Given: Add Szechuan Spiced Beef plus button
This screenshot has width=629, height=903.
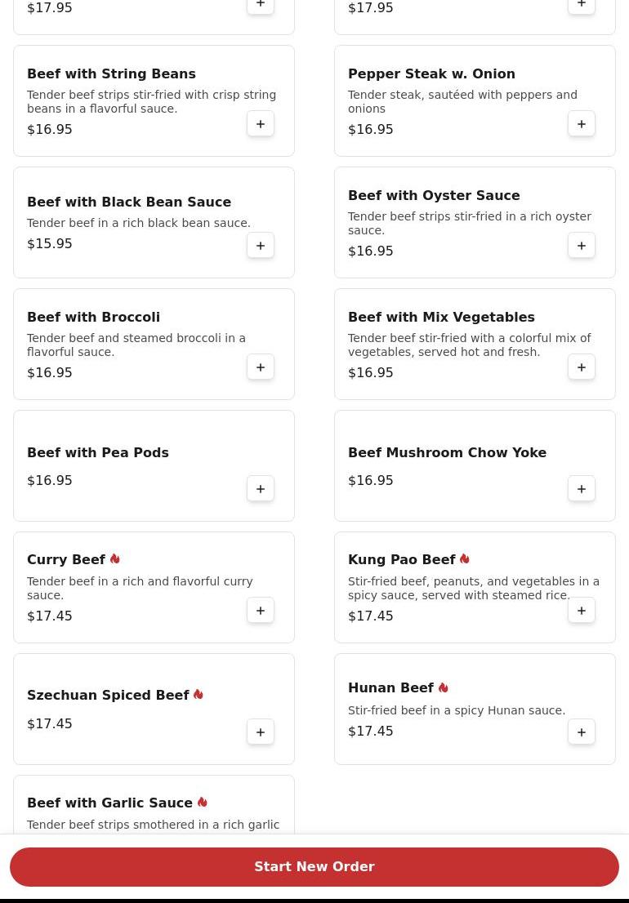Looking at the screenshot, I should (261, 732).
